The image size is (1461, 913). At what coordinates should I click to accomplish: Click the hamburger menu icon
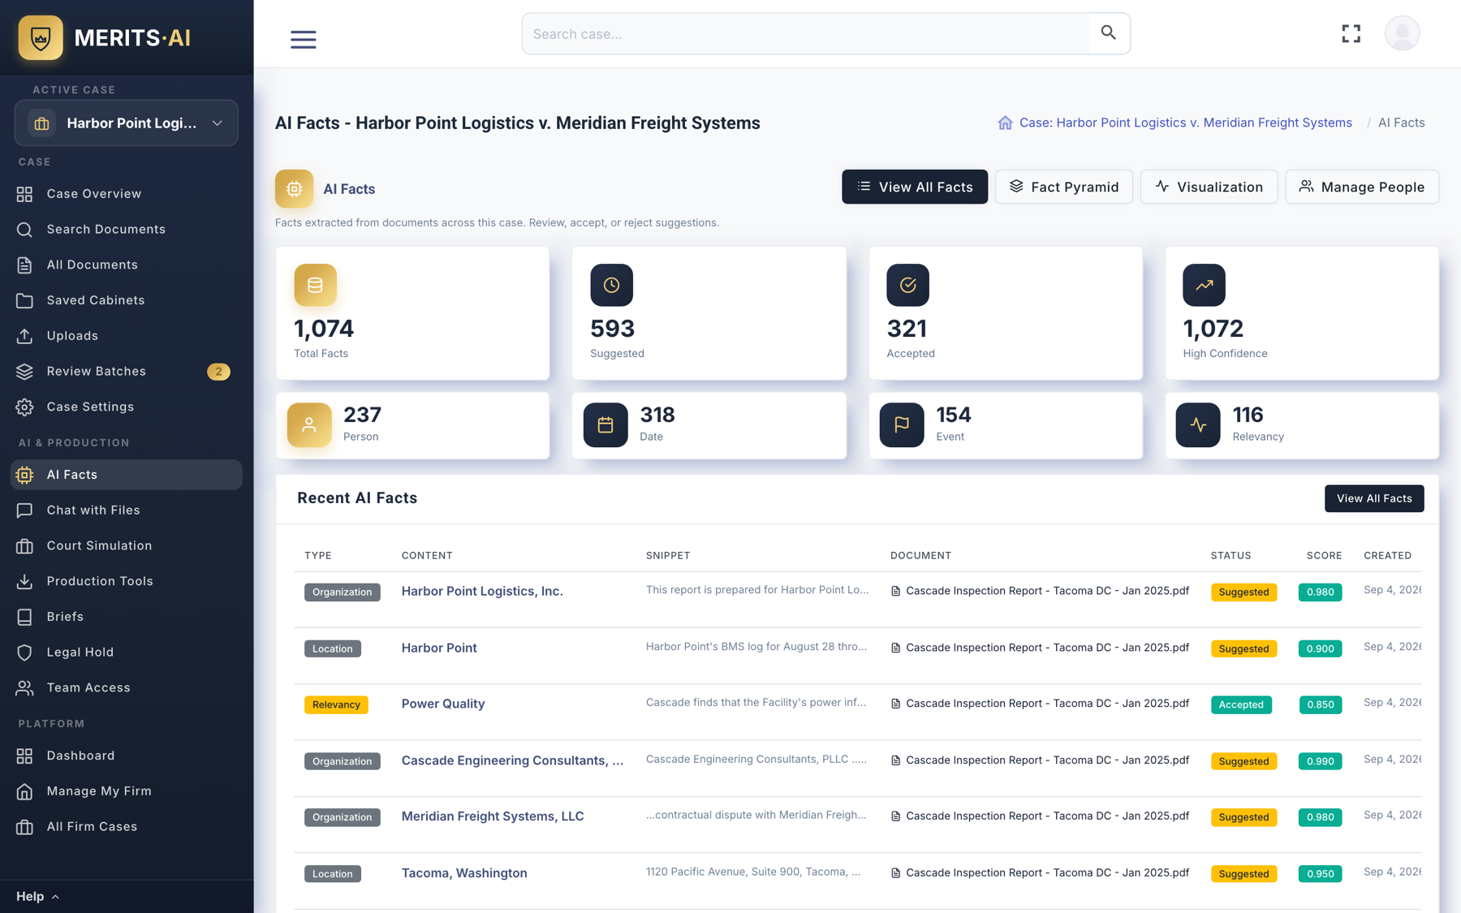pos(303,39)
